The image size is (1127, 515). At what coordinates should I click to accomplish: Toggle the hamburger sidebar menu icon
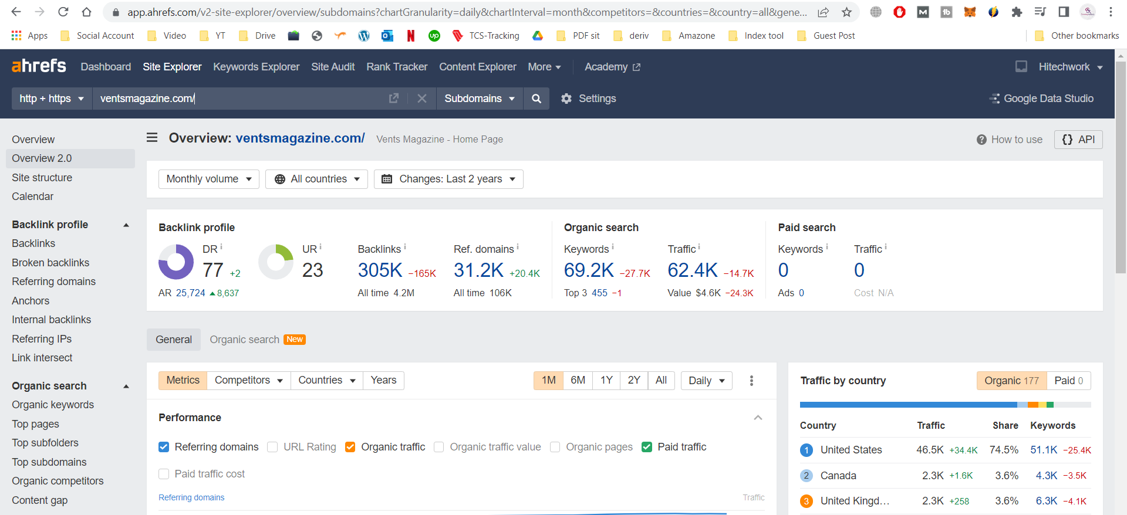(152, 138)
